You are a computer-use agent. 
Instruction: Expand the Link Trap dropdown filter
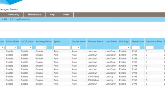pyautogui.click(x=124, y=47)
